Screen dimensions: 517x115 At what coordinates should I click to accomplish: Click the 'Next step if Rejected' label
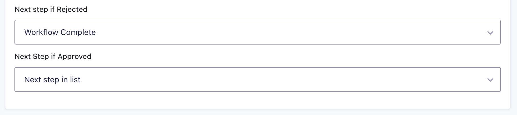(51, 9)
